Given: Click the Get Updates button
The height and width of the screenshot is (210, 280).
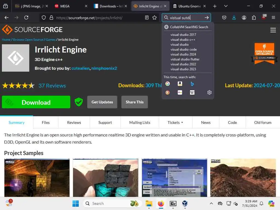Looking at the screenshot, I should [102, 102].
